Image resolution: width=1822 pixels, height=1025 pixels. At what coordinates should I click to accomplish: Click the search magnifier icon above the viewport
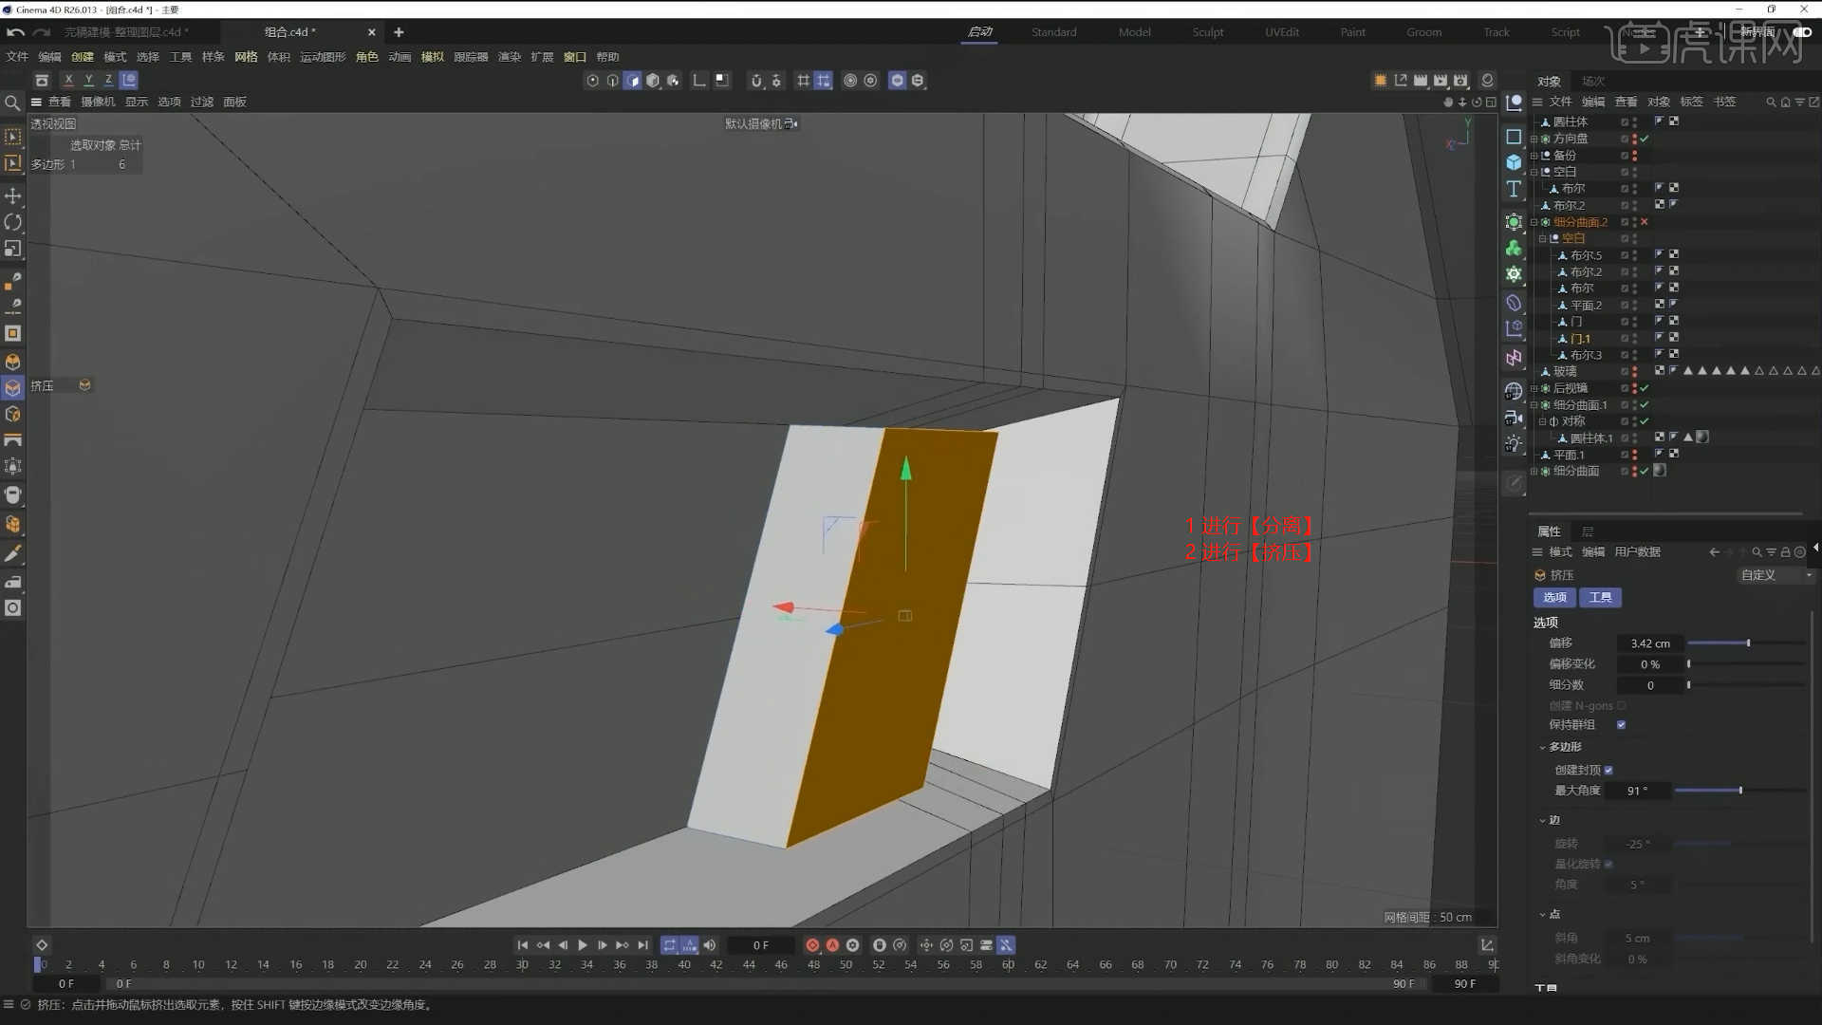12,102
